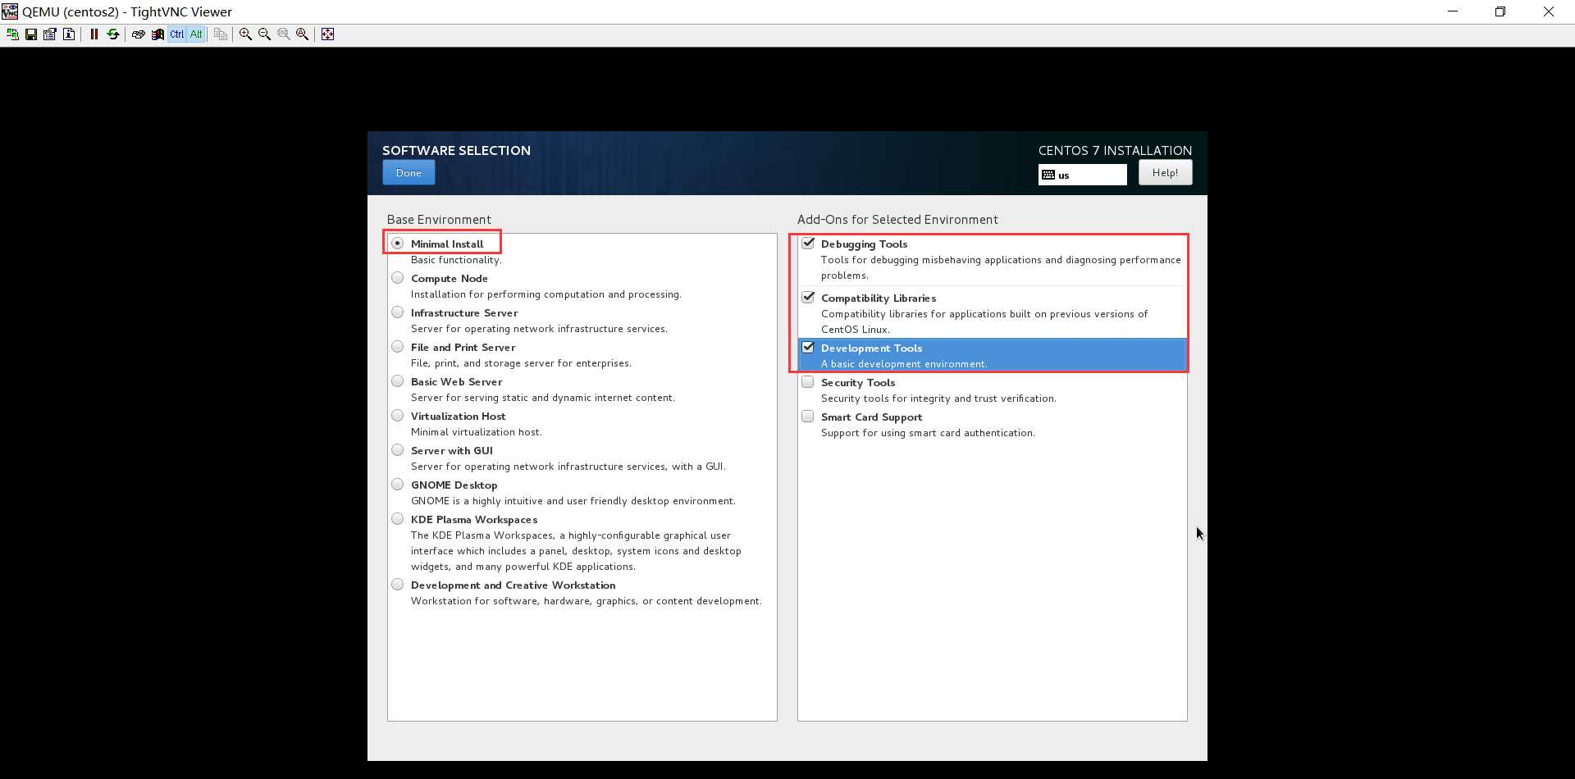Click 'Server for serving static and dynamic internet content.'
1575x779 pixels.
543,398
